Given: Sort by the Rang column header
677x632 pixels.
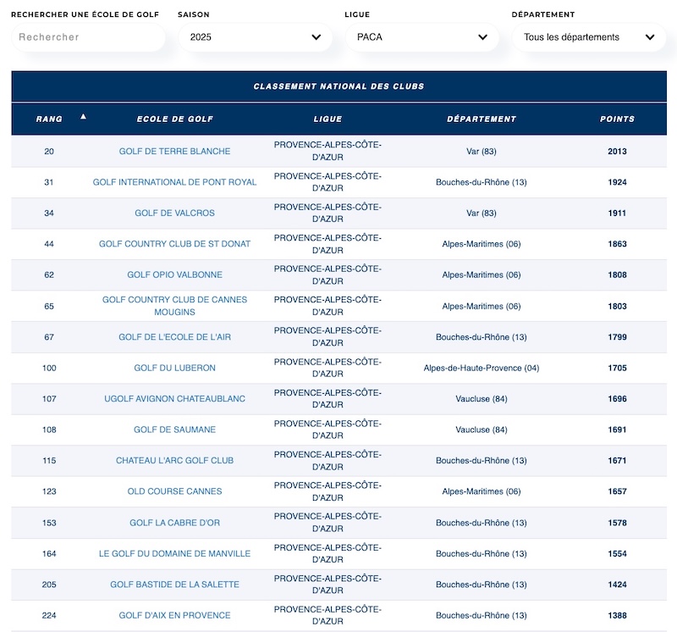Looking at the screenshot, I should coord(49,119).
